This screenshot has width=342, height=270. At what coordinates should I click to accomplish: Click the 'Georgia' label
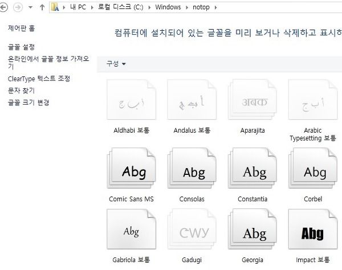pos(253,260)
